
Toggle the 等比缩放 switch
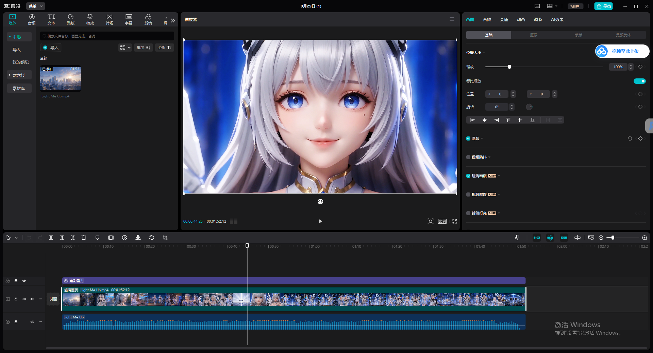[x=639, y=81]
